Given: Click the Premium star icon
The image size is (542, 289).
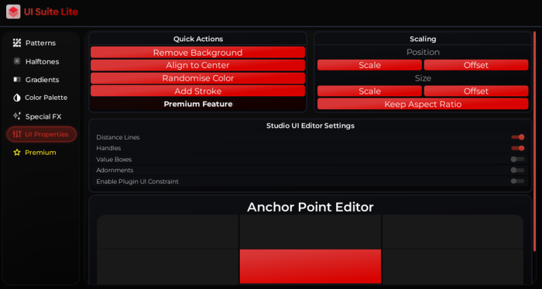Looking at the screenshot, I should [x=17, y=153].
